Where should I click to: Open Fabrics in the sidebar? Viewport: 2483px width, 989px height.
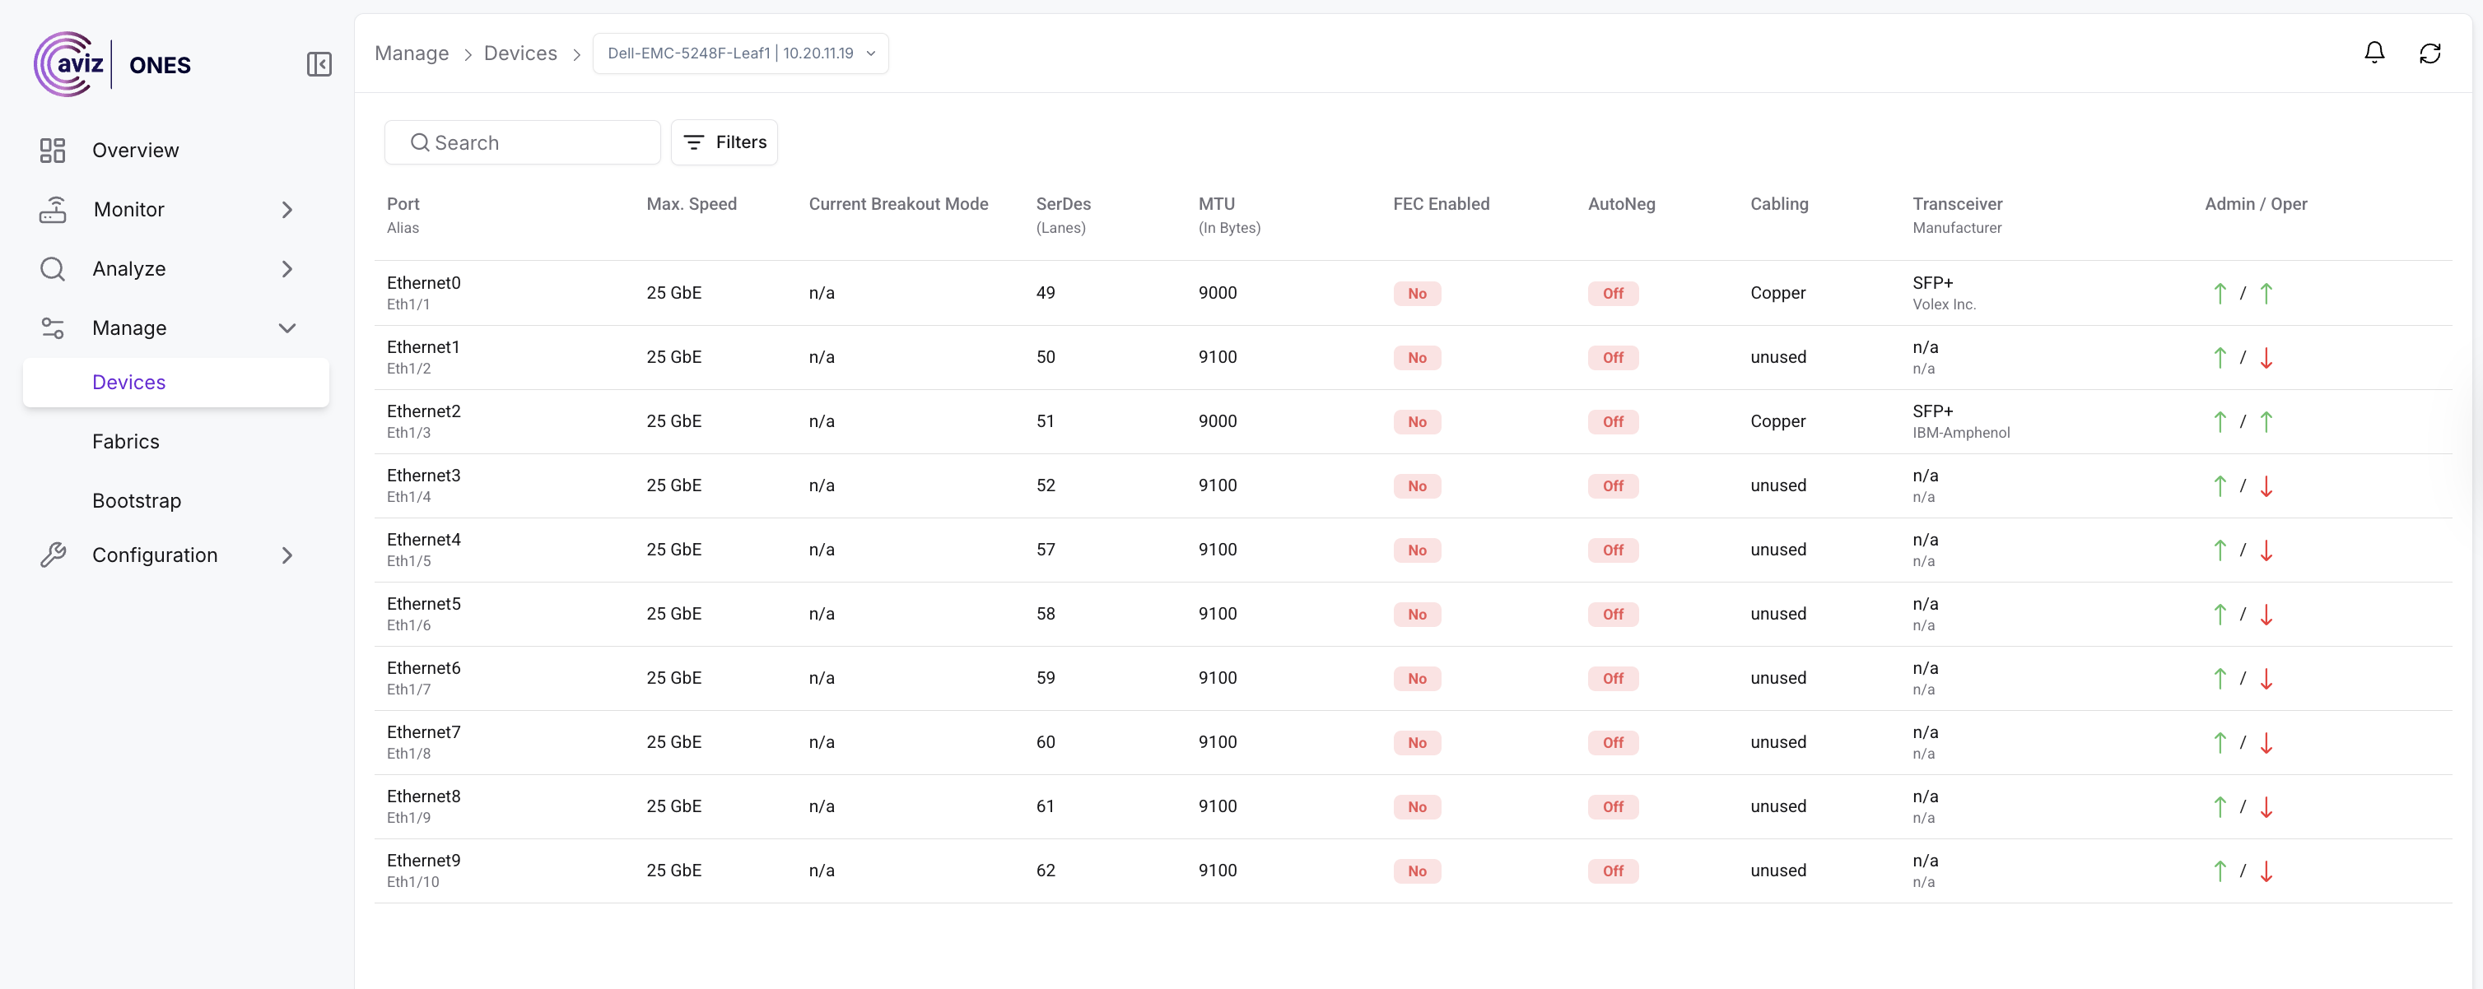(126, 441)
